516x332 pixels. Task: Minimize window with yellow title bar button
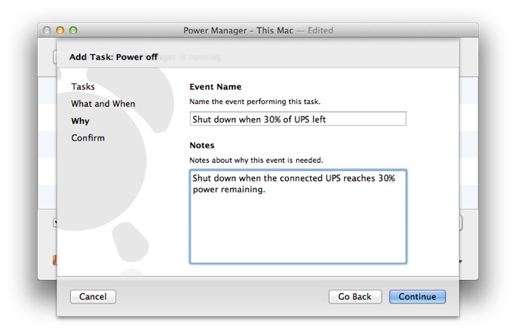[60, 30]
